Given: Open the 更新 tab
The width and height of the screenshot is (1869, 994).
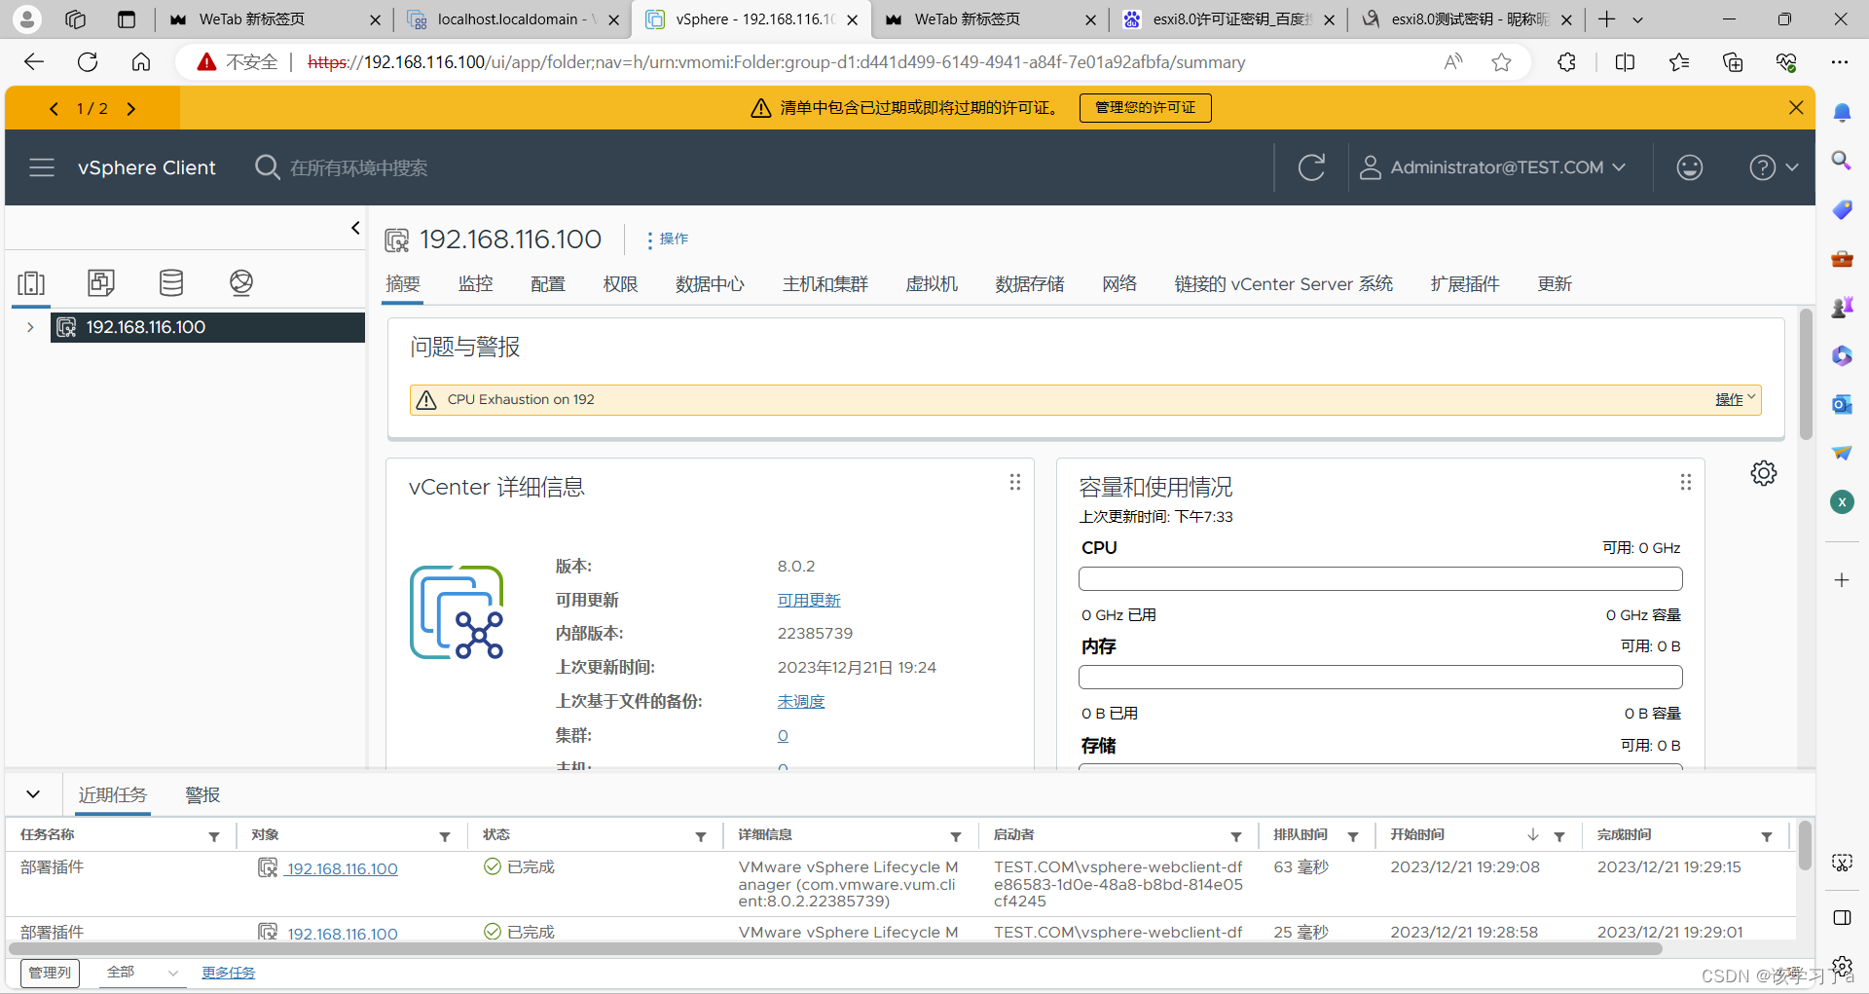Looking at the screenshot, I should click(1555, 284).
